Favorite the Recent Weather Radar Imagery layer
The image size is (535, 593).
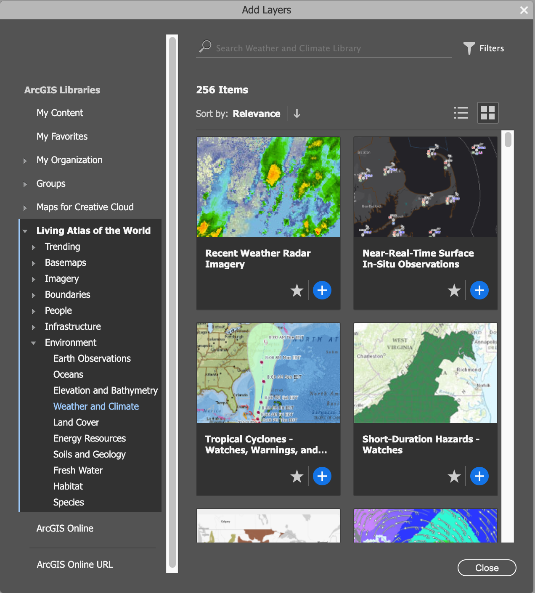point(297,290)
